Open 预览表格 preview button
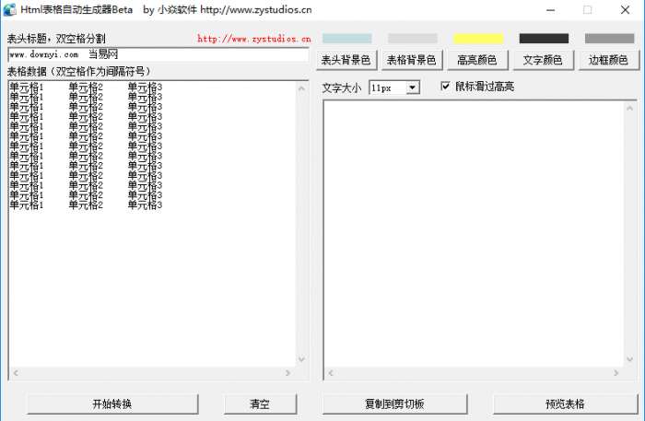Screen dimensions: 645x421 coord(565,403)
